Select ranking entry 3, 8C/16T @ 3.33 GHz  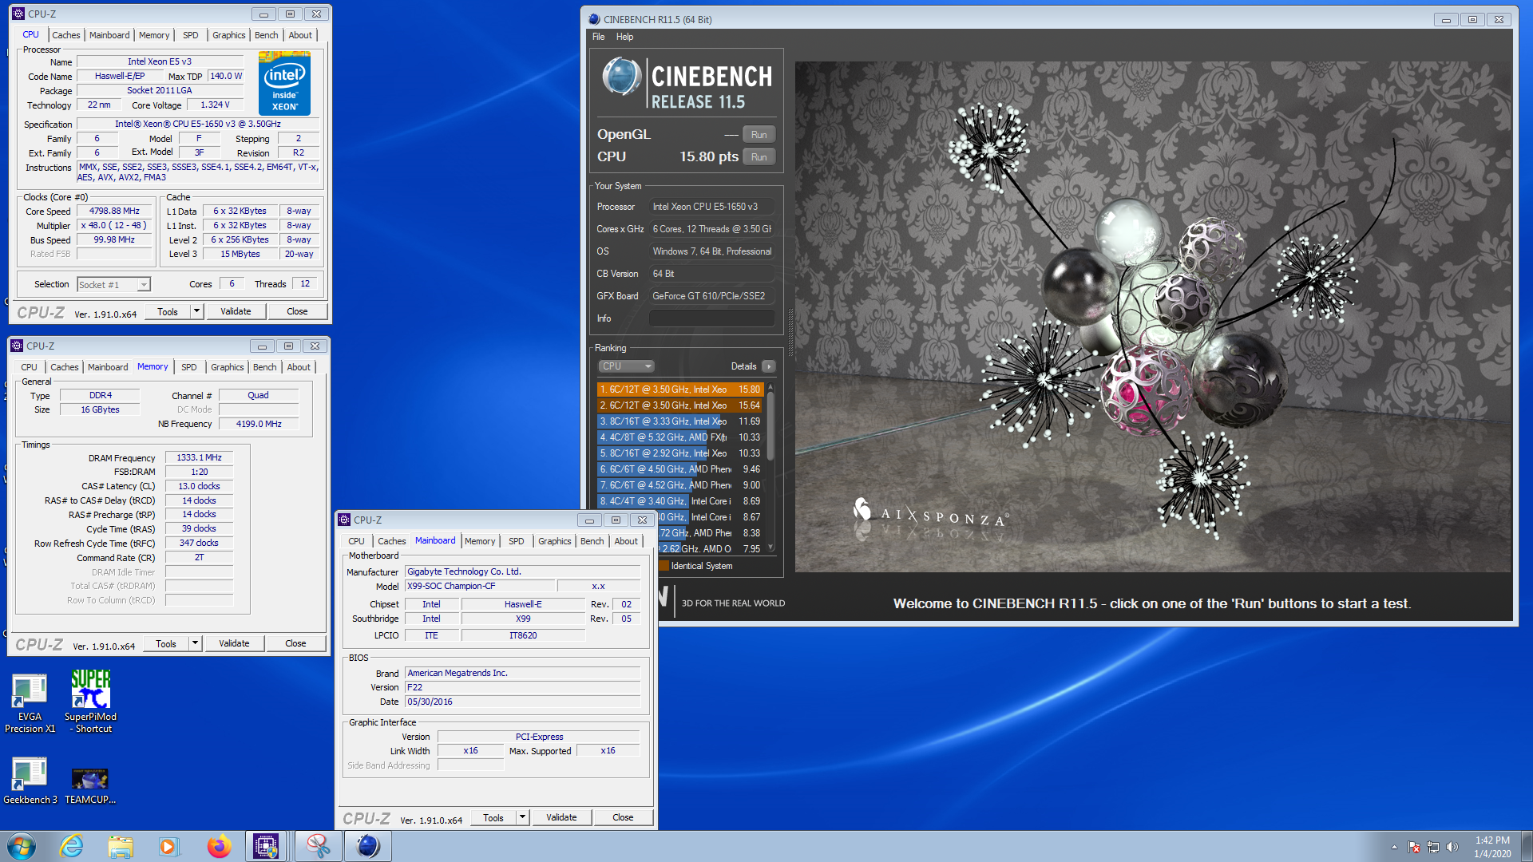point(680,421)
